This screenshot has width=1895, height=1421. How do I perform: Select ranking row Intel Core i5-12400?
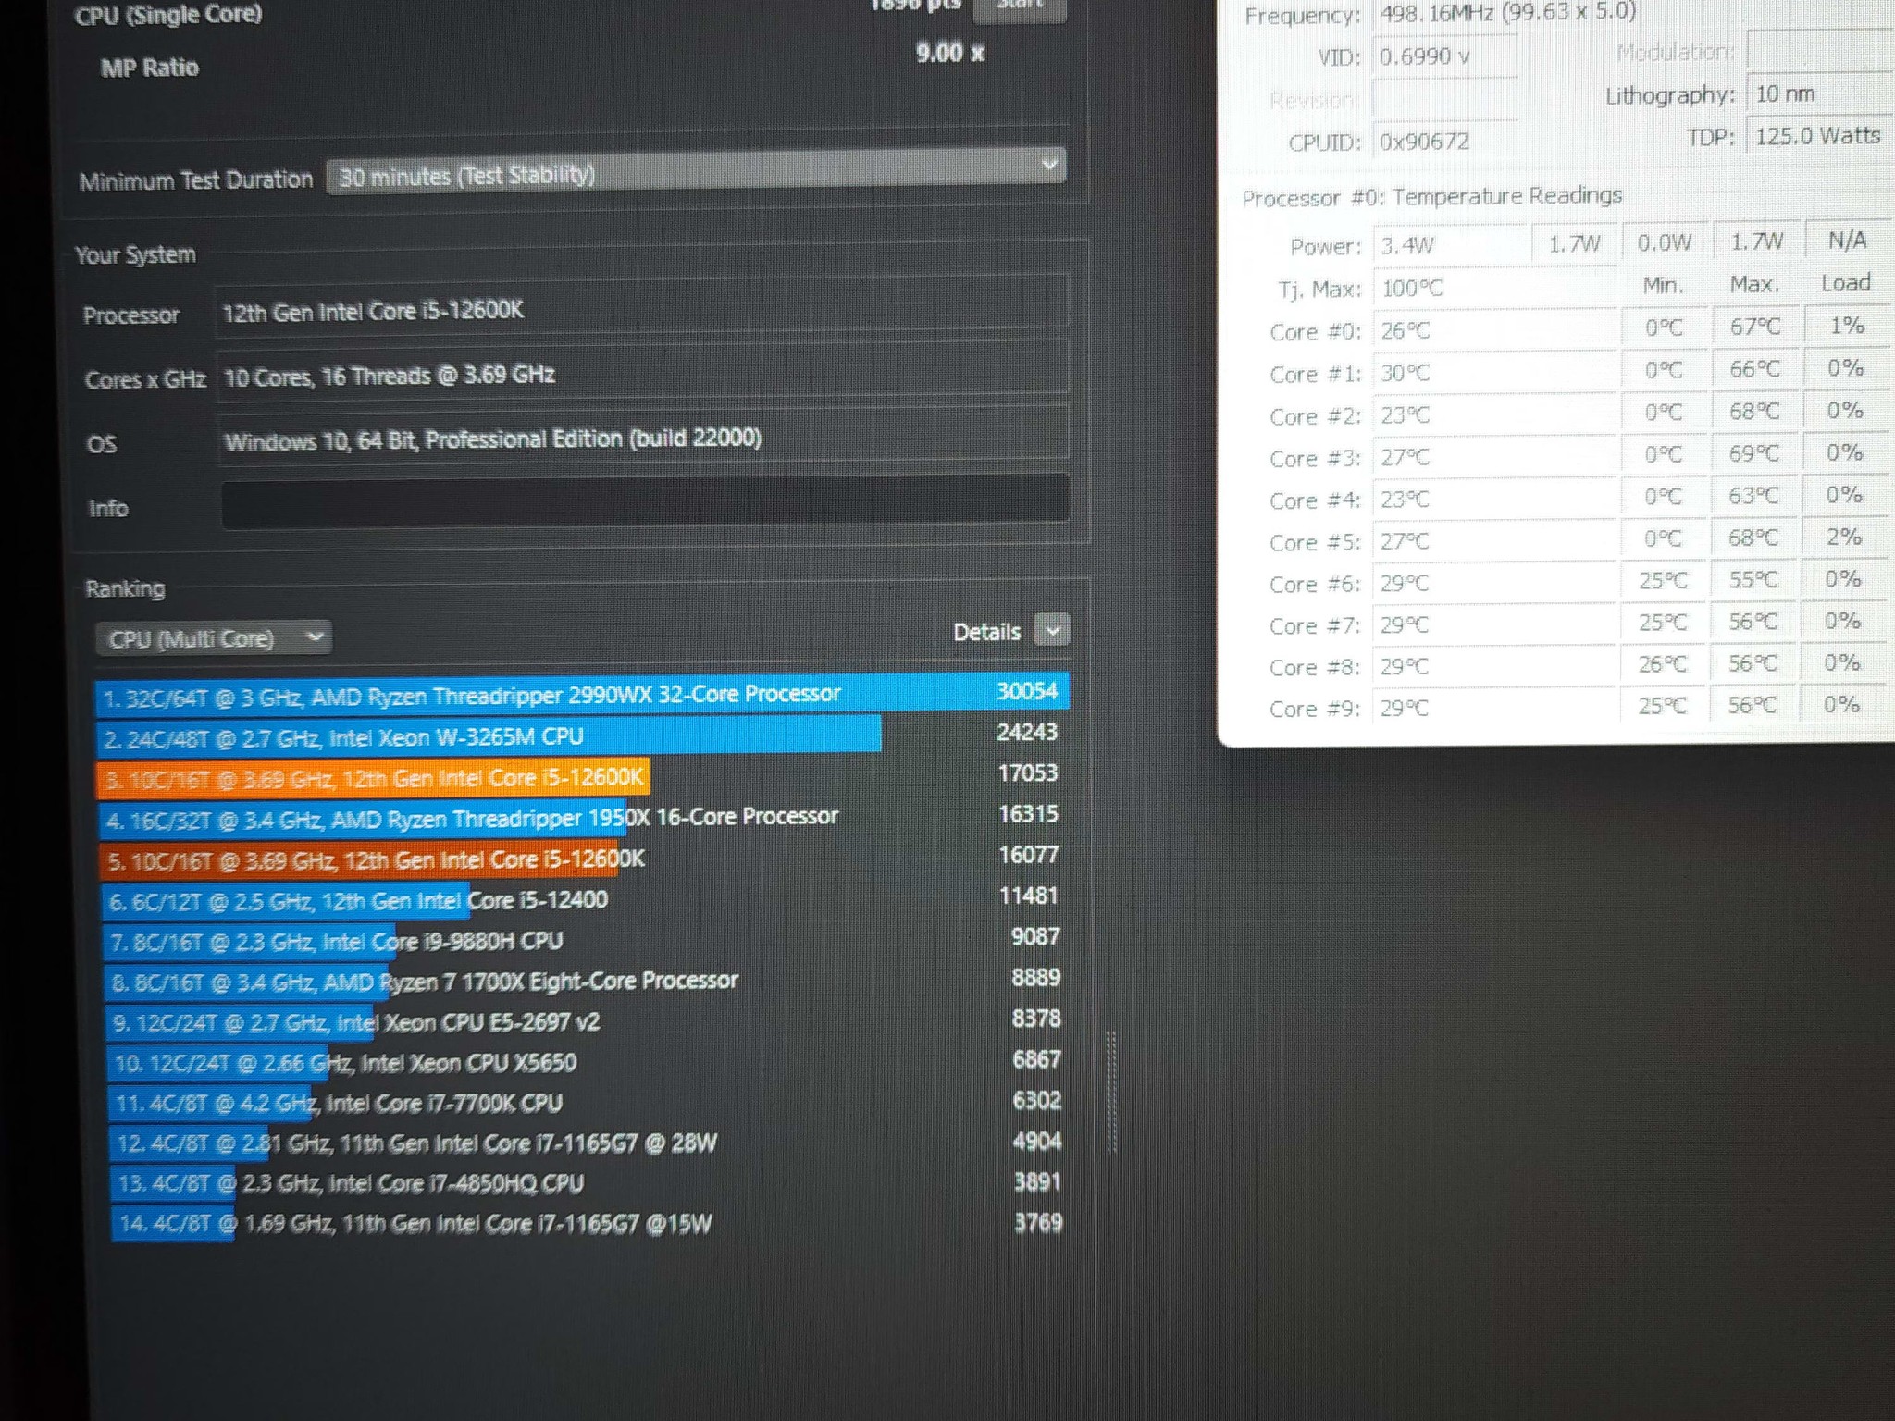[585, 898]
